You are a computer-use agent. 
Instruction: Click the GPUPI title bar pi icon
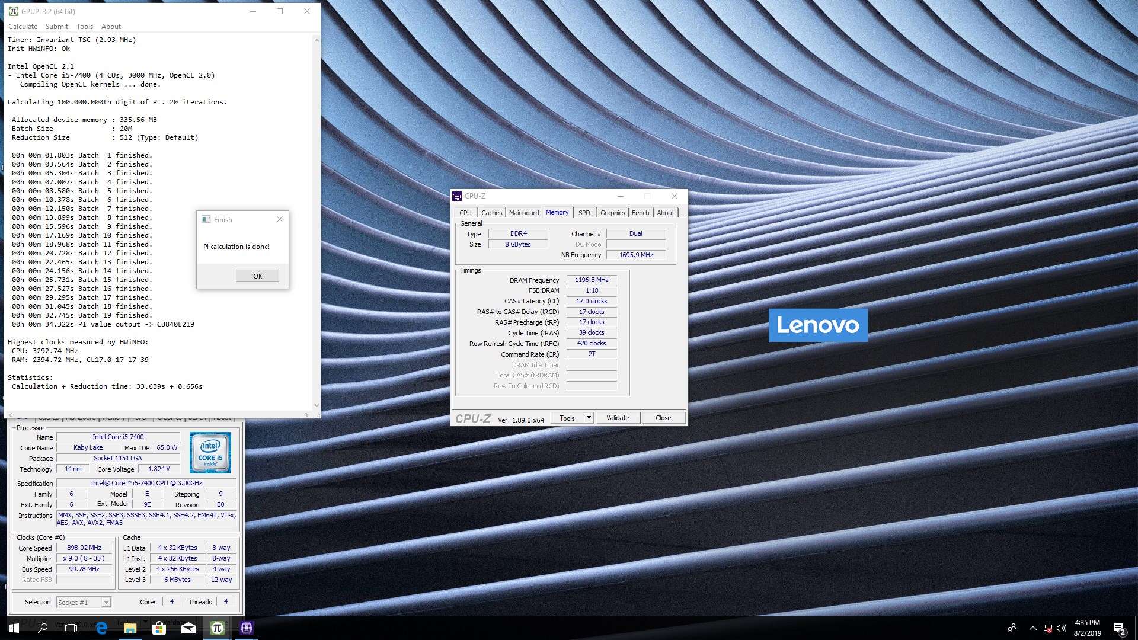pyautogui.click(x=13, y=11)
